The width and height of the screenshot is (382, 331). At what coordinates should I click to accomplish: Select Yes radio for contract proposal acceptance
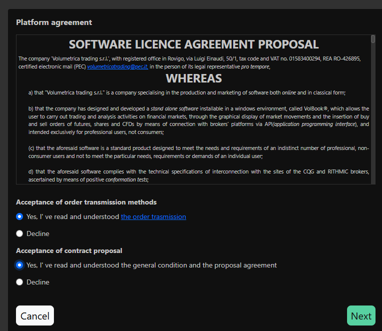[x=19, y=265]
